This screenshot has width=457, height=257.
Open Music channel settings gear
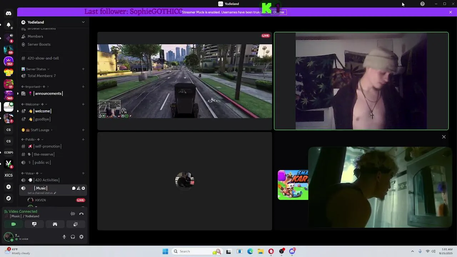click(x=83, y=188)
